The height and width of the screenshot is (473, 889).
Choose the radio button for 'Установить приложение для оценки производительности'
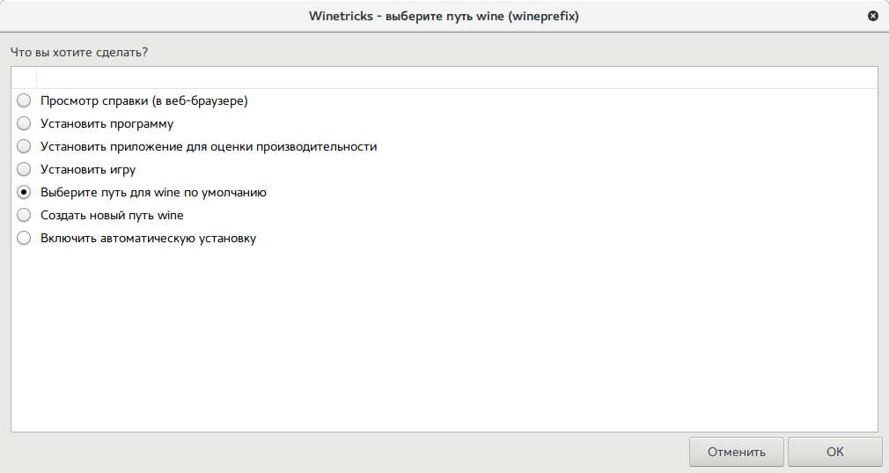point(24,146)
